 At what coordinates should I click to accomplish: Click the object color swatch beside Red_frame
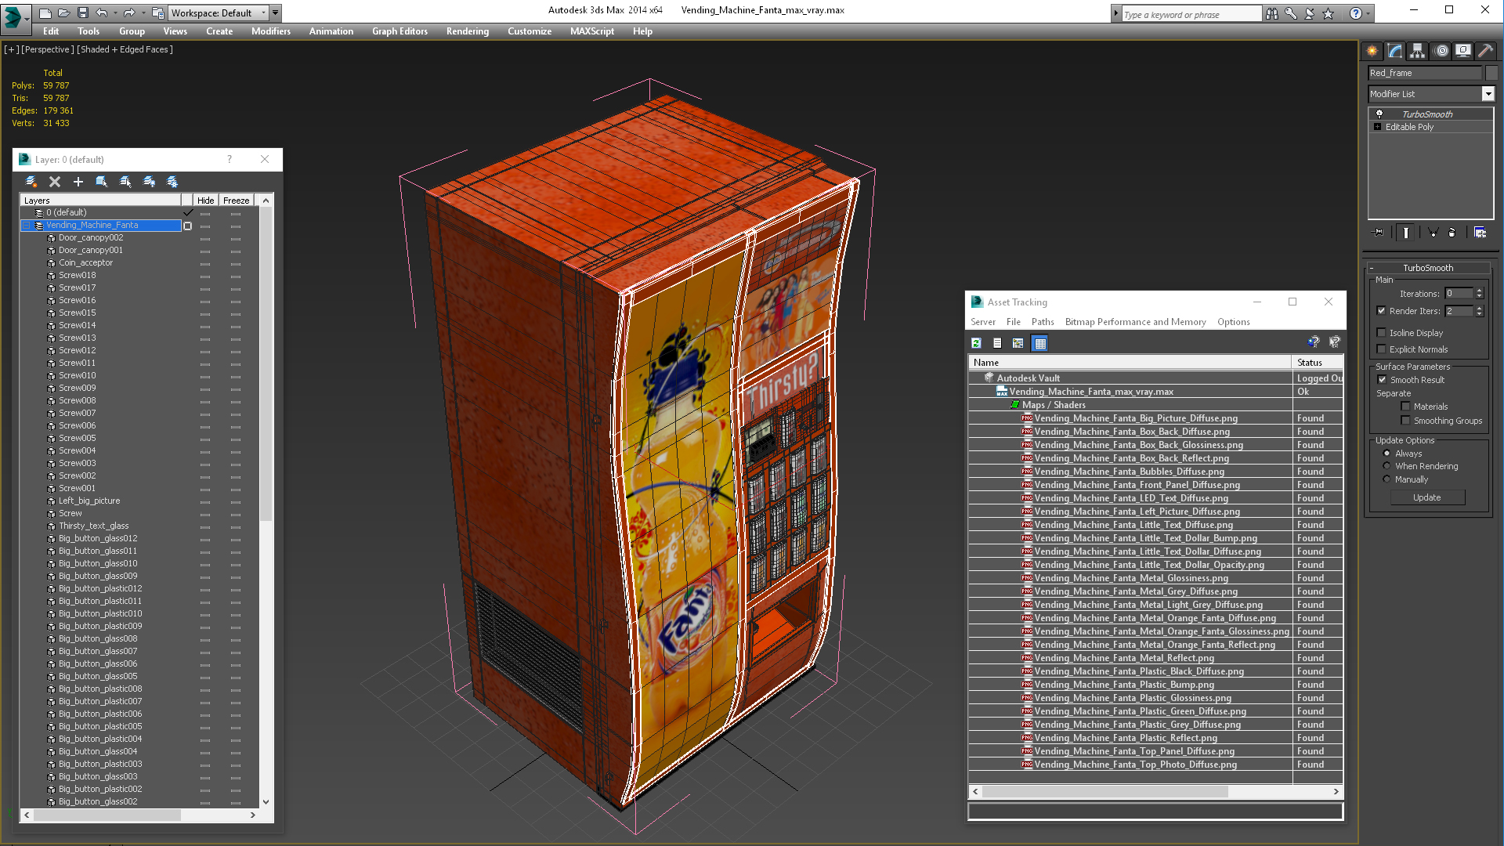(x=1491, y=73)
